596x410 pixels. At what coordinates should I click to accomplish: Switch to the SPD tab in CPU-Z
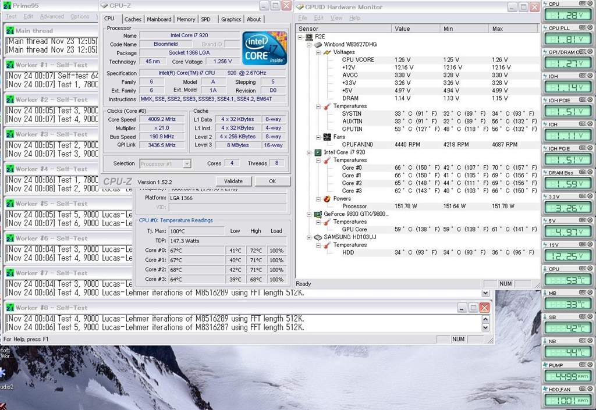205,19
